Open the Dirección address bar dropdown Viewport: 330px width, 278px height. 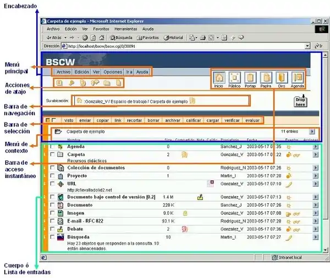322,46
